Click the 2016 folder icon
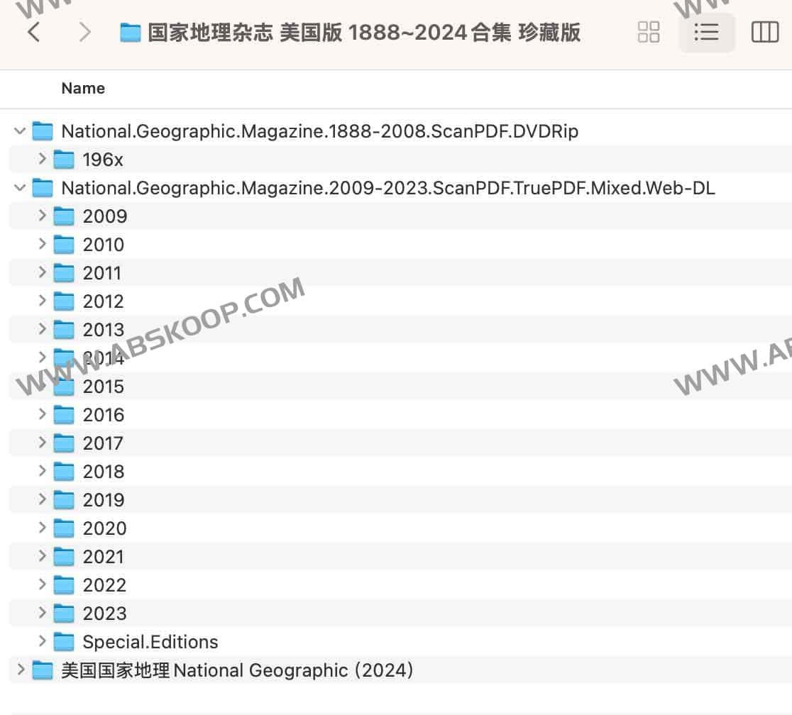 point(64,415)
